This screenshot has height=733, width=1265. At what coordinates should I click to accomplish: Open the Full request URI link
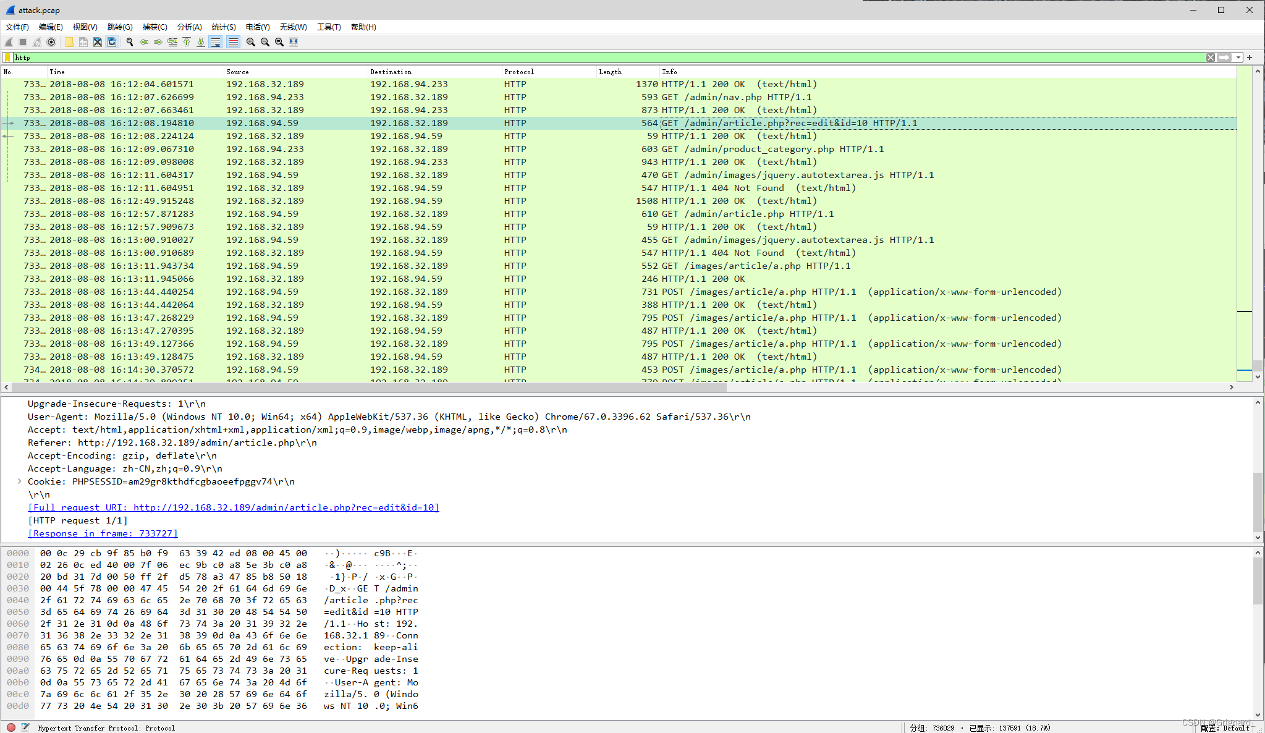[x=234, y=507]
